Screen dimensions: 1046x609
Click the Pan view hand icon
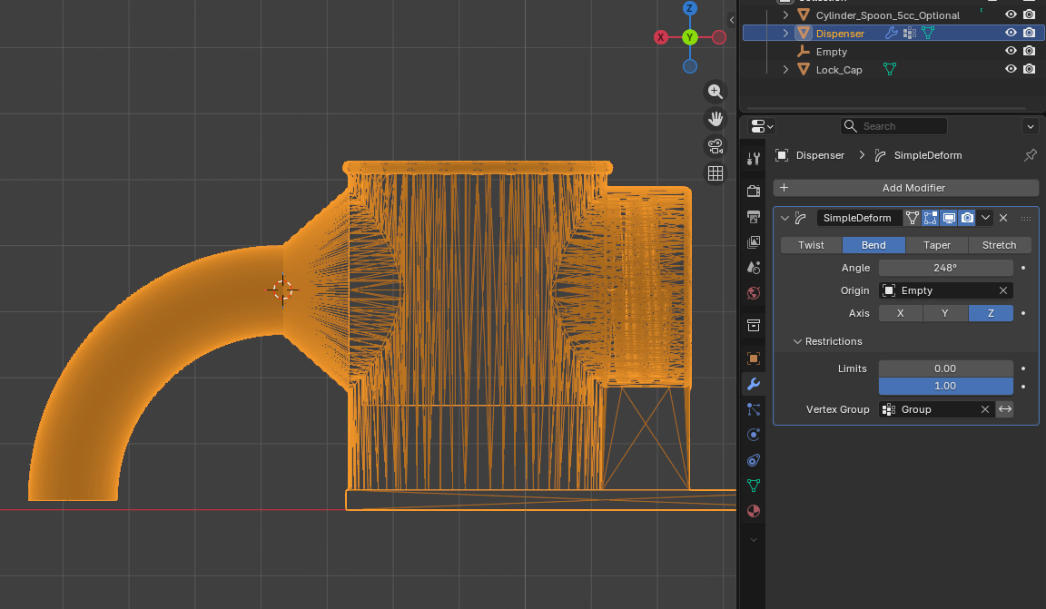[715, 119]
